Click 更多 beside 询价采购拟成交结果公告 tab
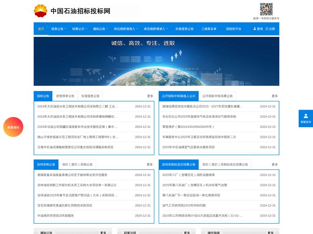The width and height of the screenshot is (313, 234). [x=275, y=165]
